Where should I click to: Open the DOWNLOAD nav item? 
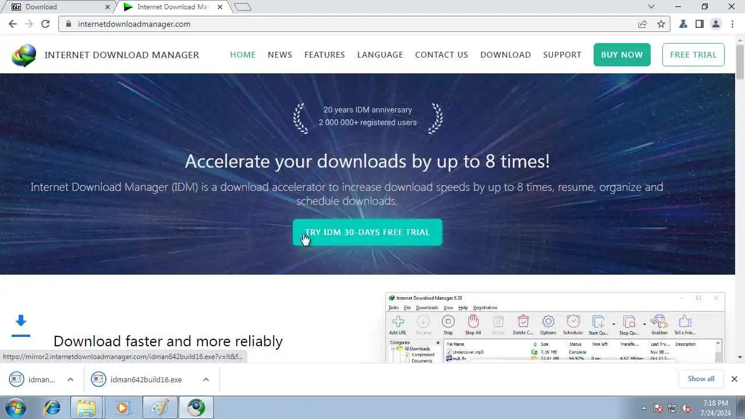505,55
